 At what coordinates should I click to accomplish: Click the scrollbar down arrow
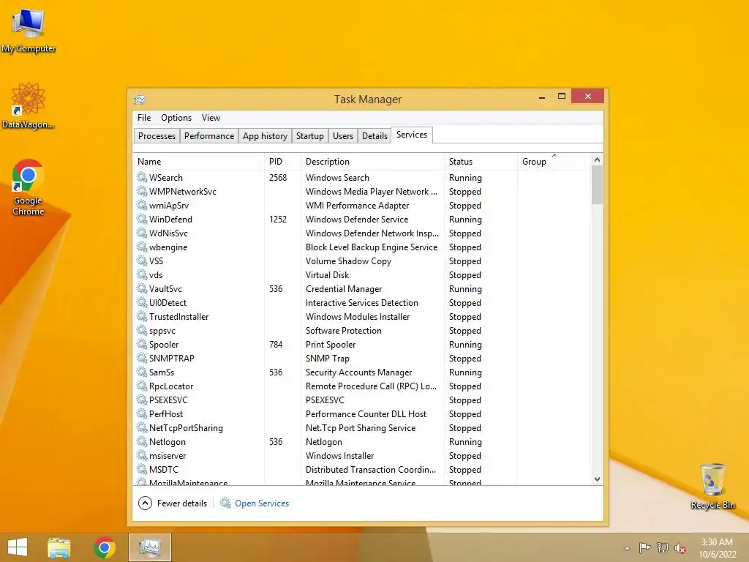597,479
